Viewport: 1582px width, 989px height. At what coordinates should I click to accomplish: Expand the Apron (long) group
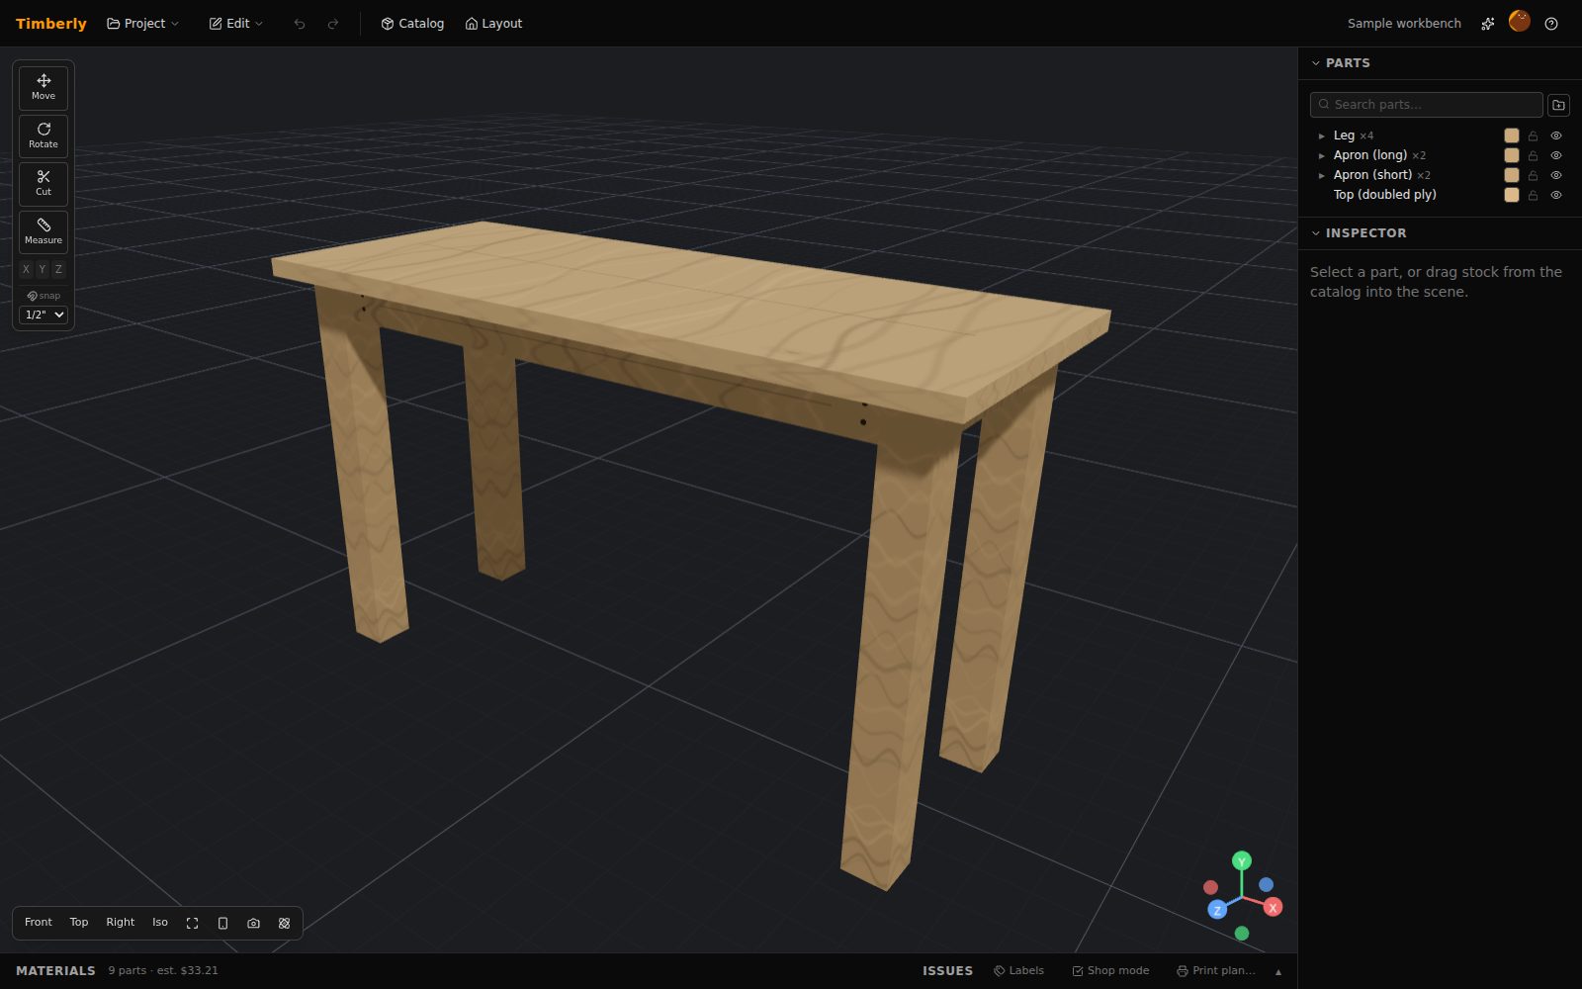1322,155
